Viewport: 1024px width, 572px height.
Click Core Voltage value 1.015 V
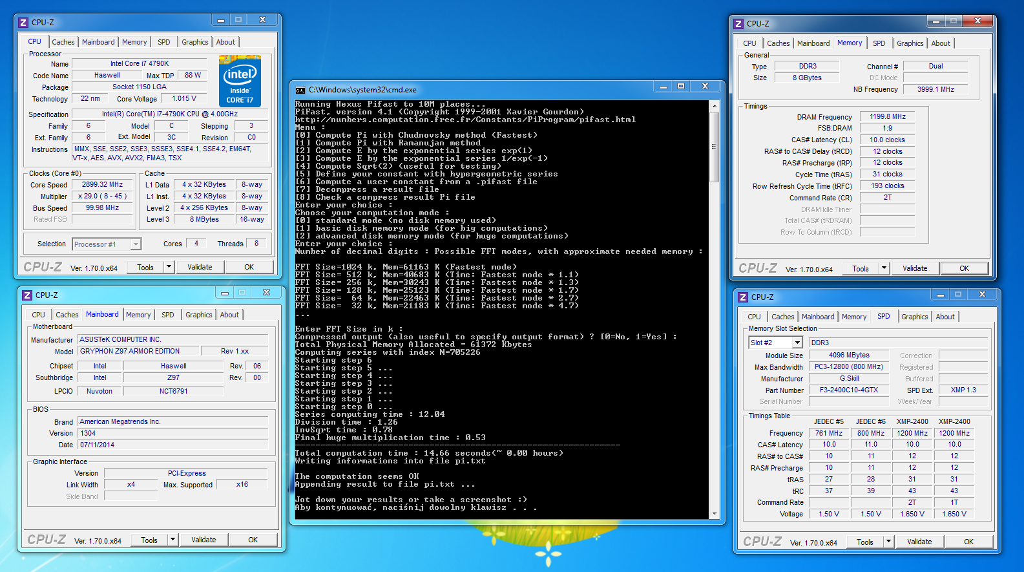click(184, 99)
